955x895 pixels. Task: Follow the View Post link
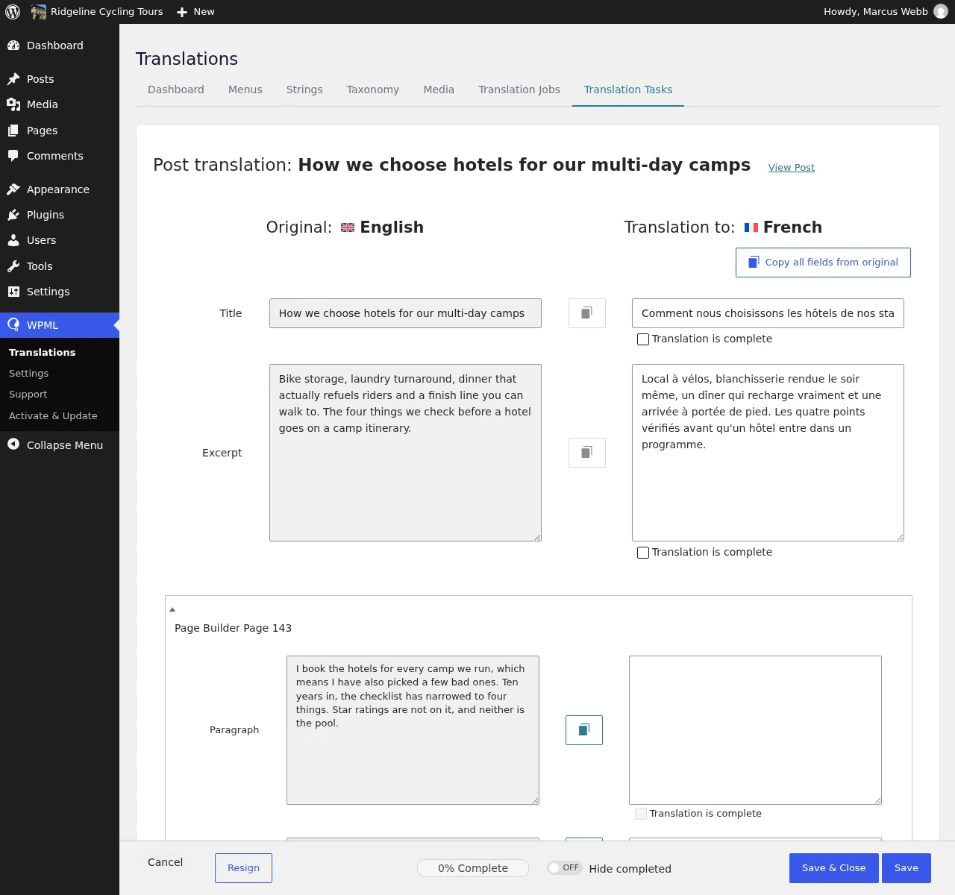(792, 168)
